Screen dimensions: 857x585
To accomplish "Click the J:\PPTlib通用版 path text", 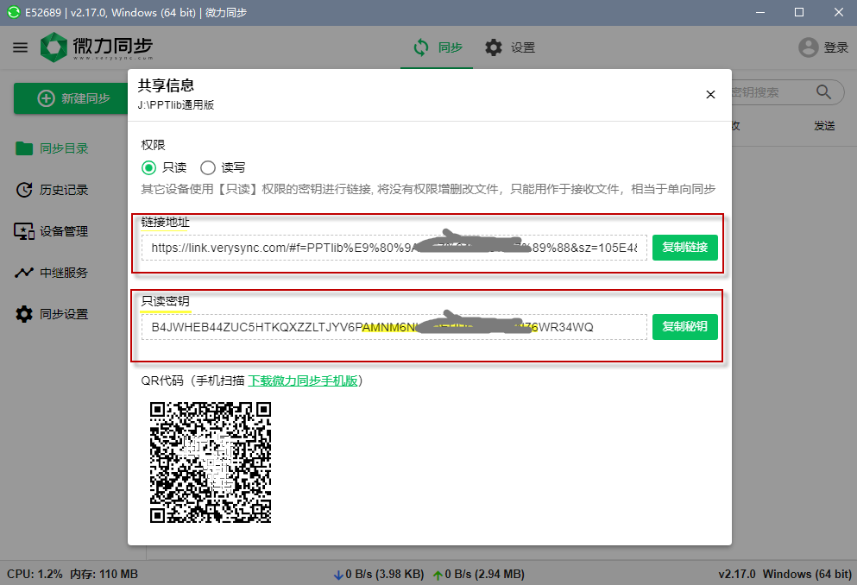I will (x=175, y=105).
